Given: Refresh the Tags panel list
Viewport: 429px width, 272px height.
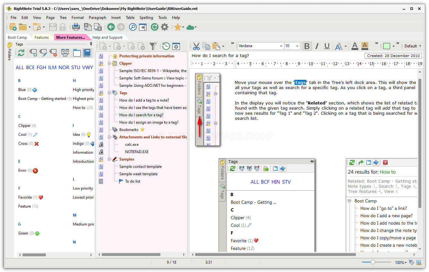Looking at the screenshot, I should pyautogui.click(x=21, y=53).
